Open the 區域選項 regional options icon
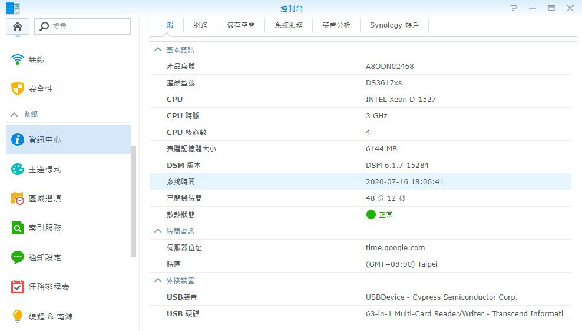The width and height of the screenshot is (582, 331). pyautogui.click(x=18, y=198)
